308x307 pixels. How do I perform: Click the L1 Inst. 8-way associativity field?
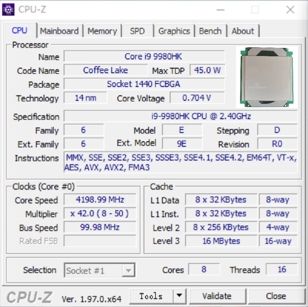coord(278,213)
